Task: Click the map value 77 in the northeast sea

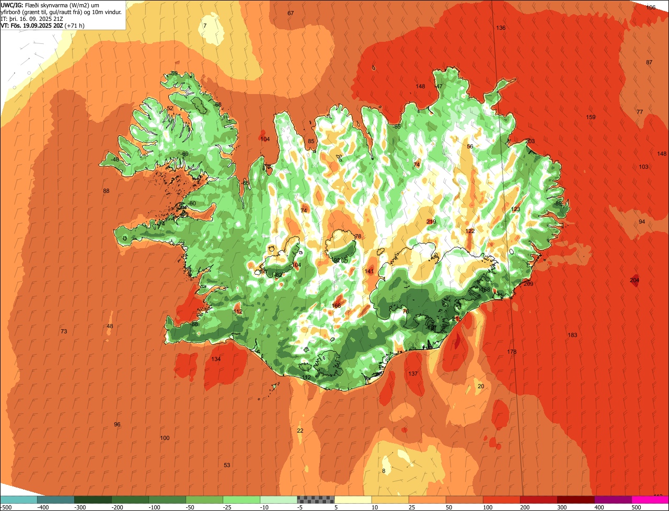Action: [x=640, y=112]
